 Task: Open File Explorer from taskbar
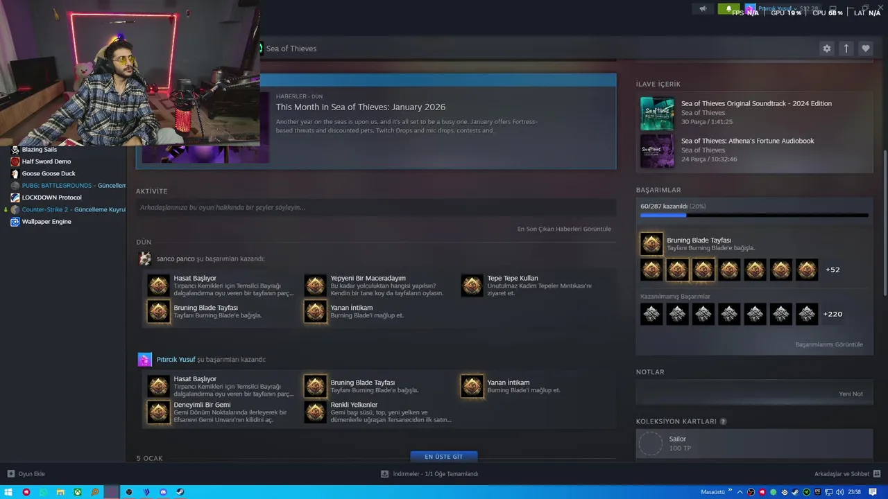pos(60,492)
